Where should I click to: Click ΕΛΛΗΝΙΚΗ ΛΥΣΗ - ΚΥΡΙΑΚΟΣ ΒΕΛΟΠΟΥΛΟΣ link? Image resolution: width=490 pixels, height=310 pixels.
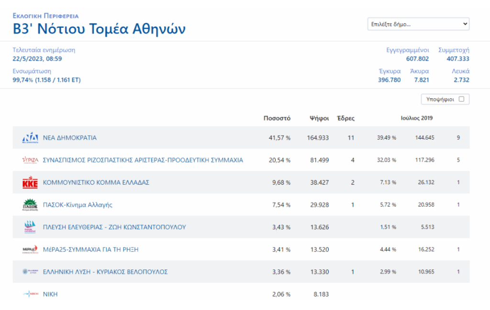[x=105, y=272]
